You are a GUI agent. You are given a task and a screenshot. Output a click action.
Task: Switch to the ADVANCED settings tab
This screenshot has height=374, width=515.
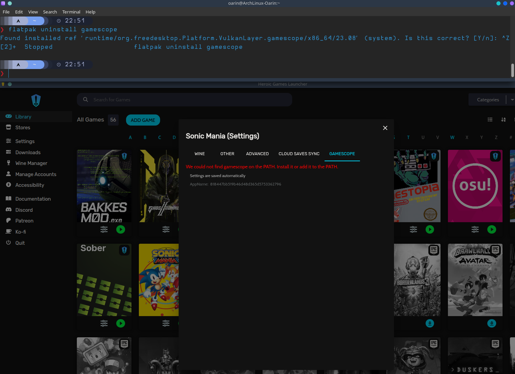point(257,154)
